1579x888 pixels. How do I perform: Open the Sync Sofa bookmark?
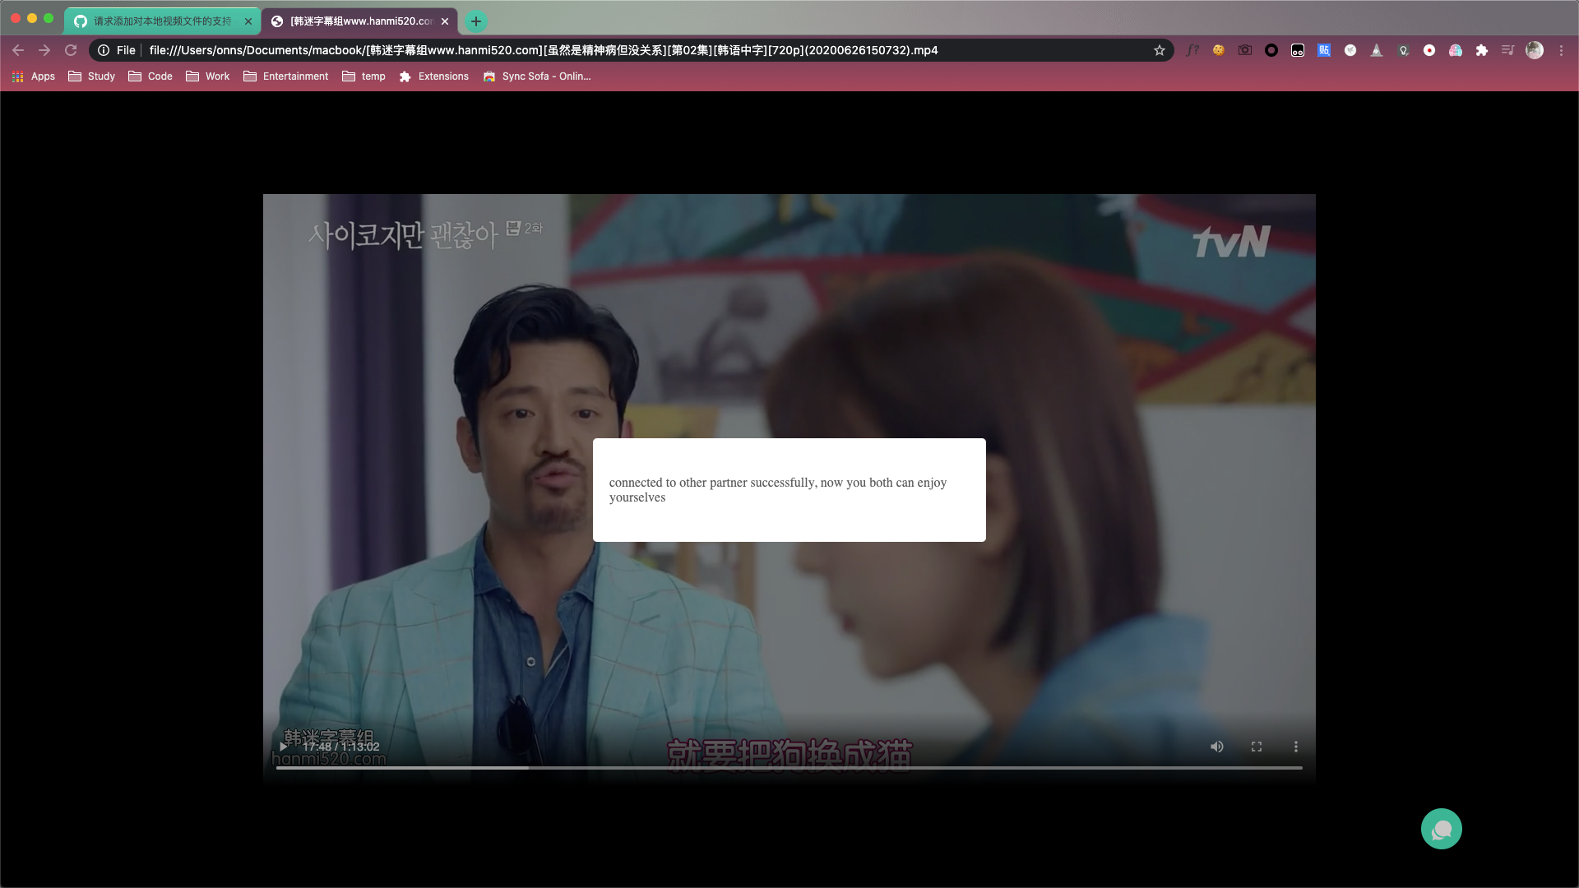pyautogui.click(x=537, y=76)
